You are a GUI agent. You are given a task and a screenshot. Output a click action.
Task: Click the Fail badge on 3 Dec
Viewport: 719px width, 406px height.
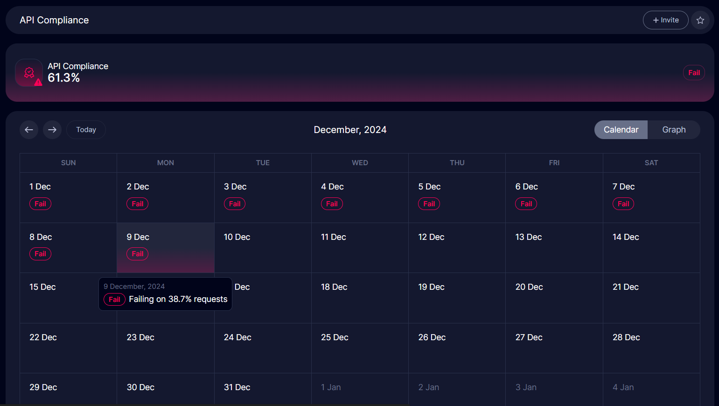[x=234, y=204]
